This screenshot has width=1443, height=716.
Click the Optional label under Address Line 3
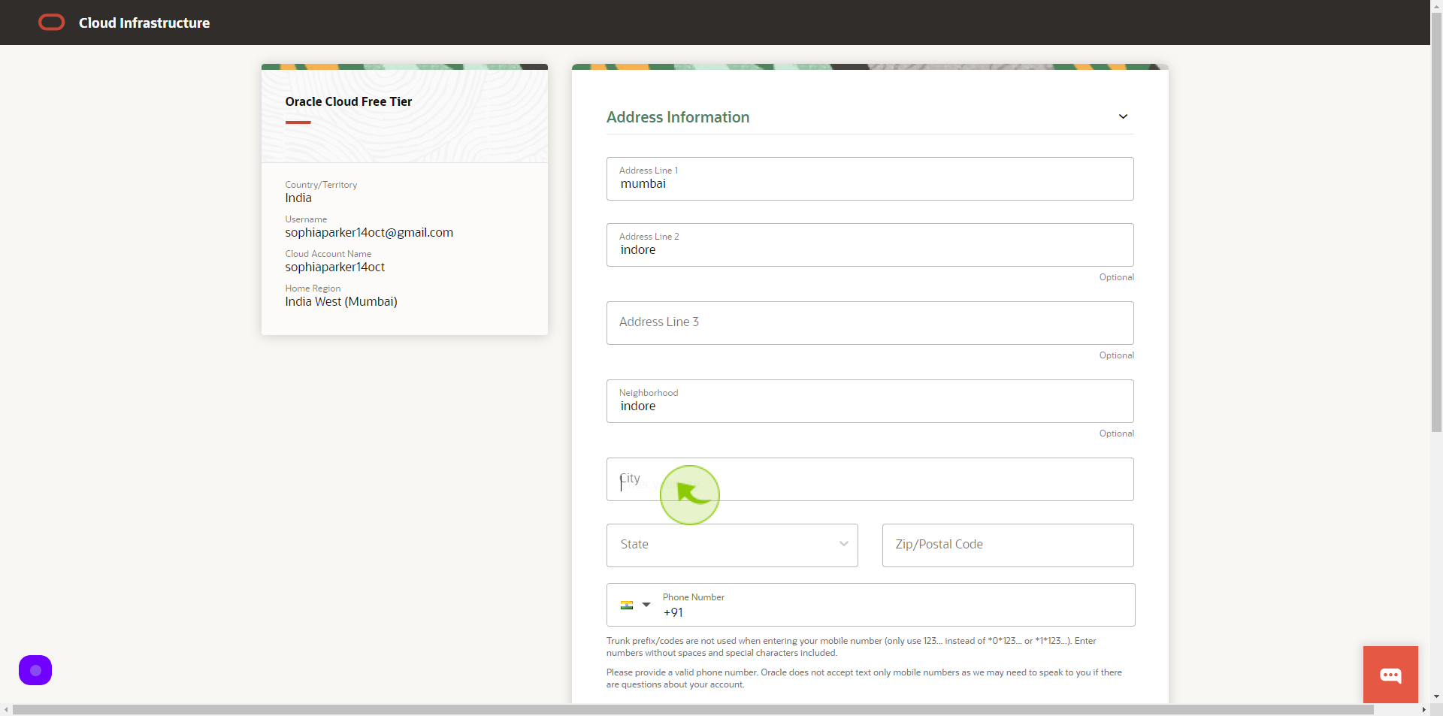coord(1117,355)
